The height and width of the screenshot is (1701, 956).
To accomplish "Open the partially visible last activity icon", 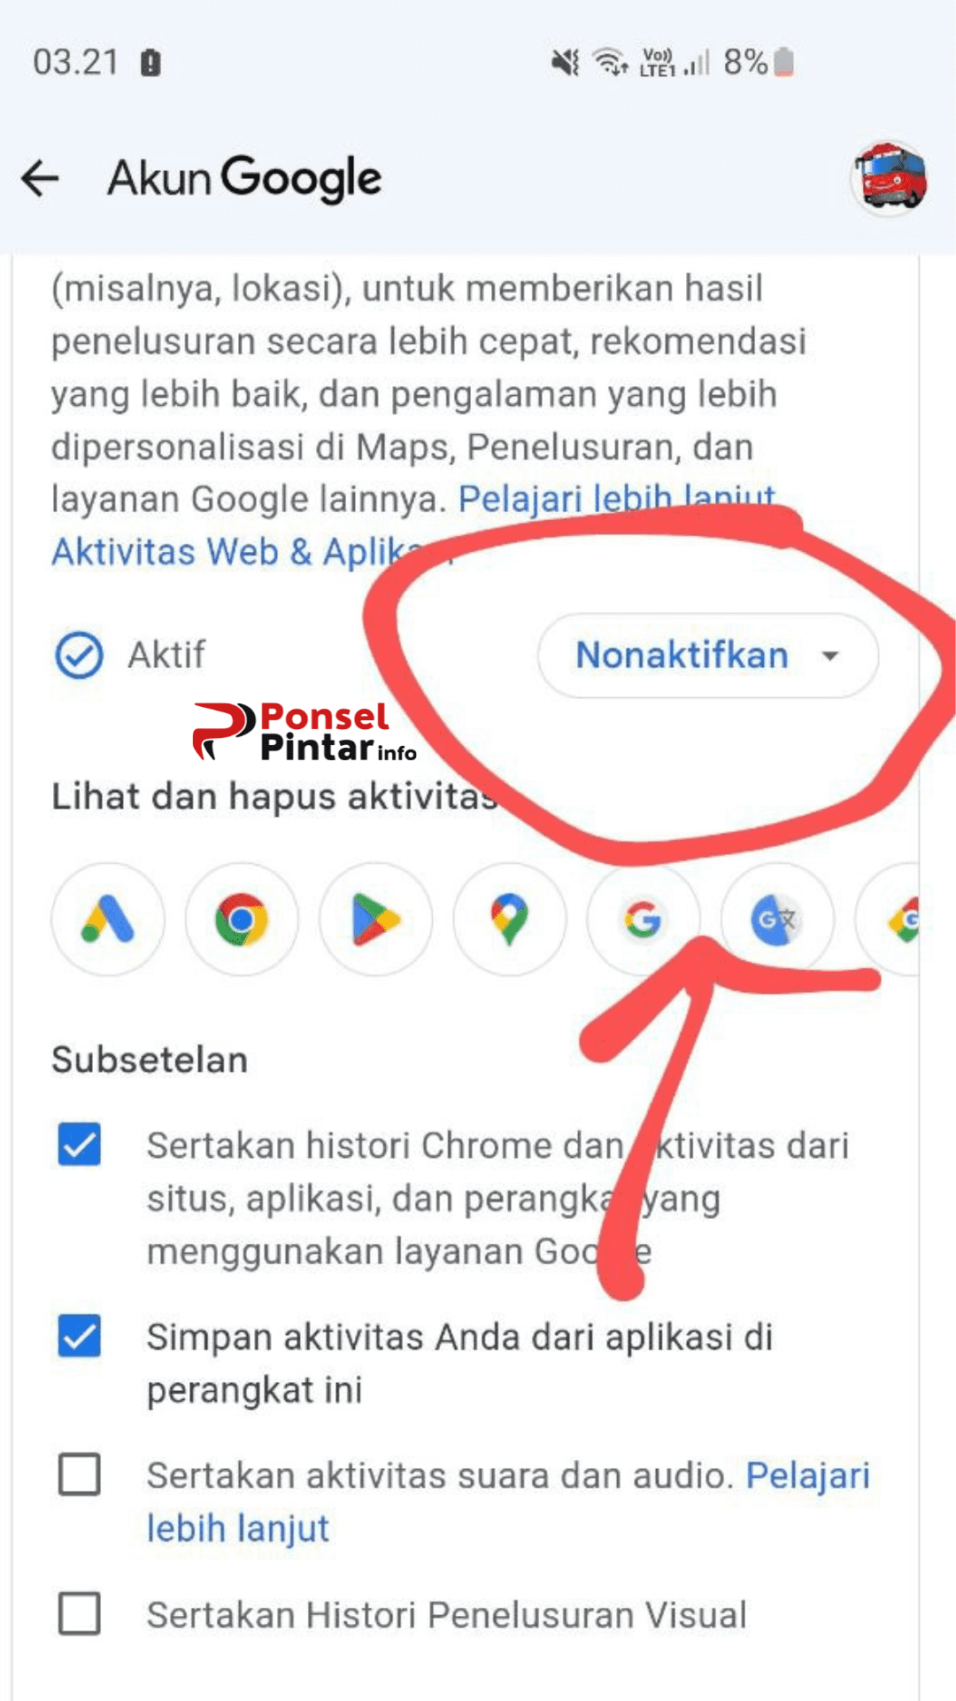I will [888, 919].
